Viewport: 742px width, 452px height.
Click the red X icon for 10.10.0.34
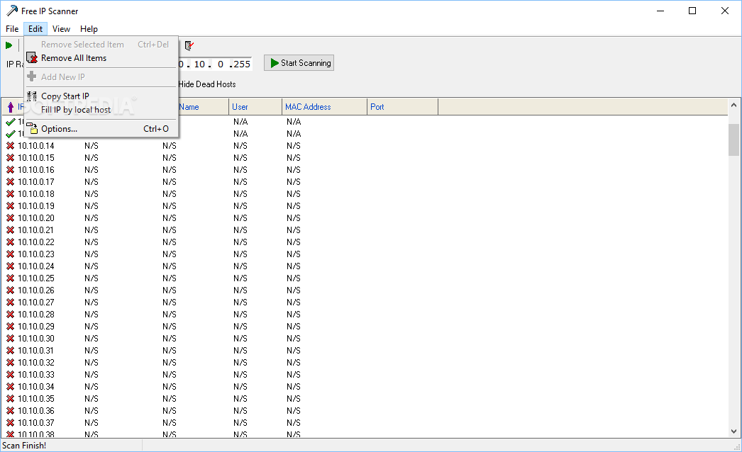(10, 387)
